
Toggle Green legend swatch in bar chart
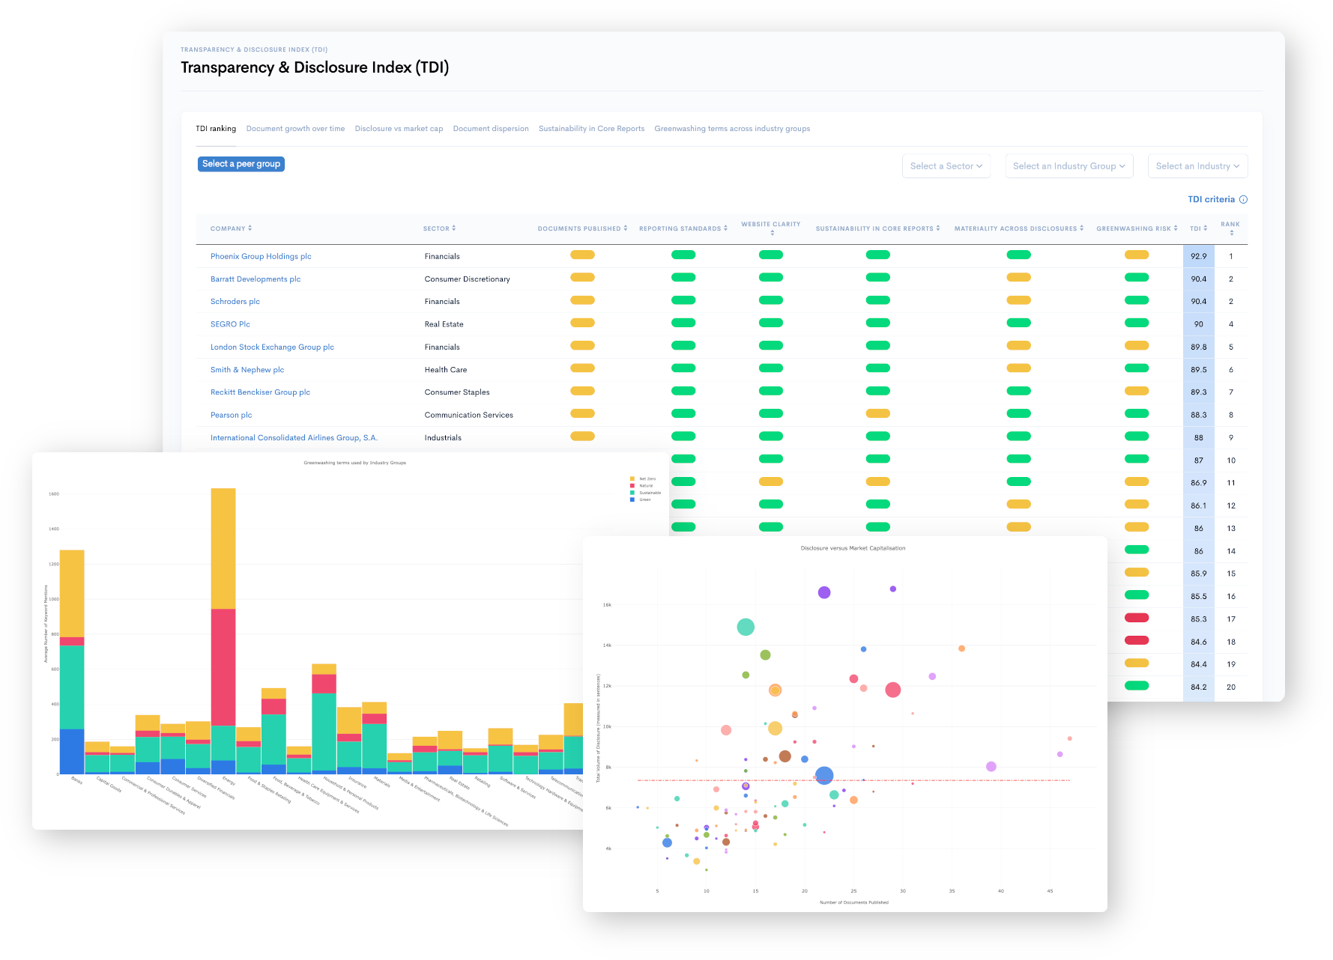(632, 499)
